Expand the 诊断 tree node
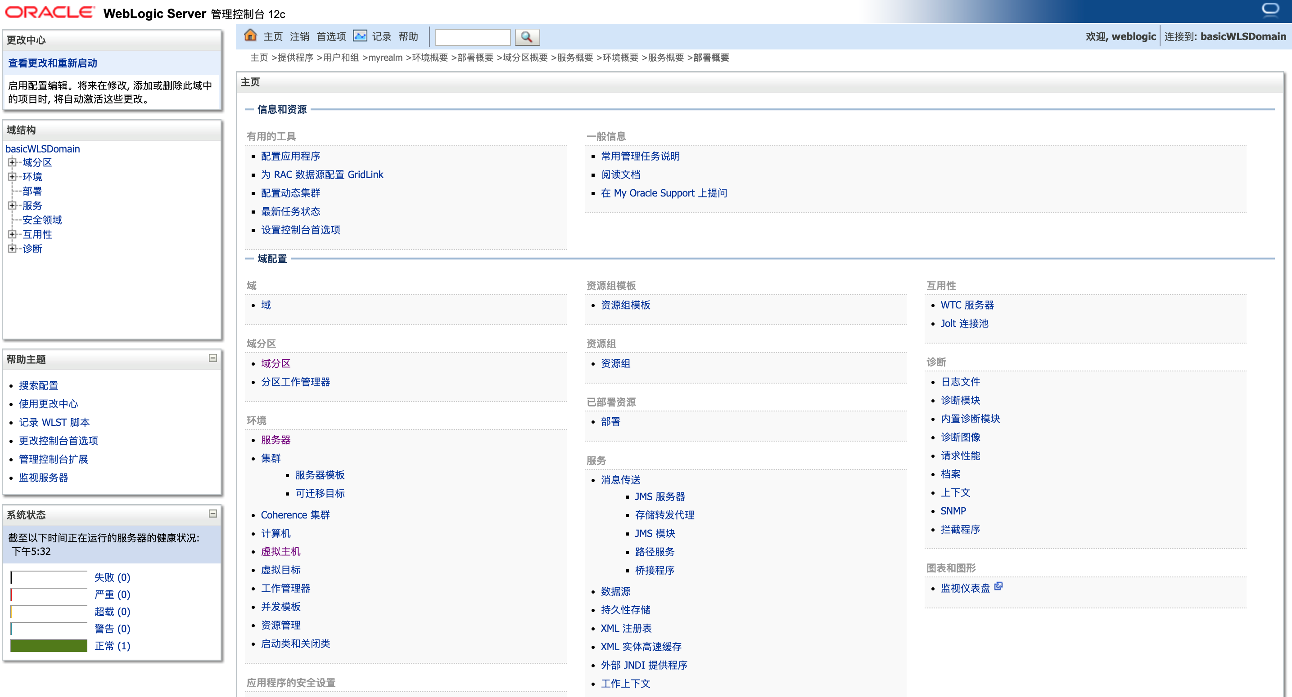Viewport: 1292px width, 697px height. (12, 249)
